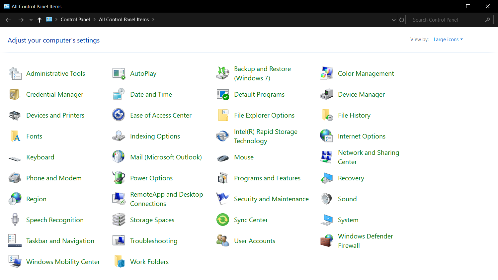Open the Programs and Features icon
498x280 pixels.
point(223,178)
